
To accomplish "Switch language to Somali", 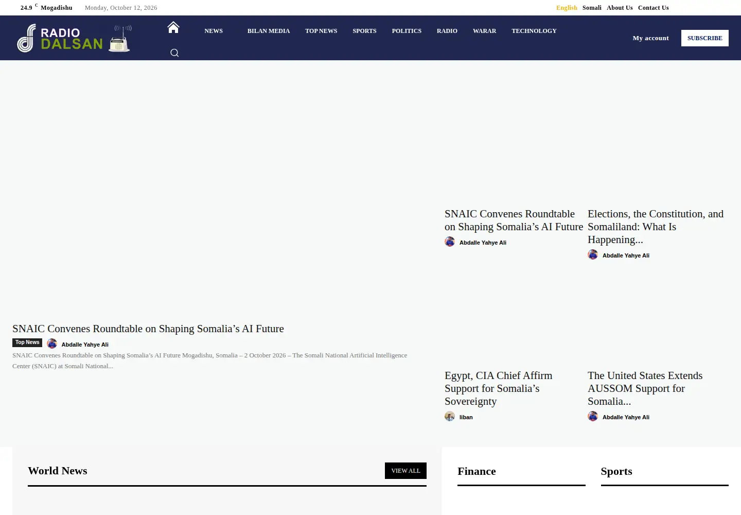I will pos(592,8).
